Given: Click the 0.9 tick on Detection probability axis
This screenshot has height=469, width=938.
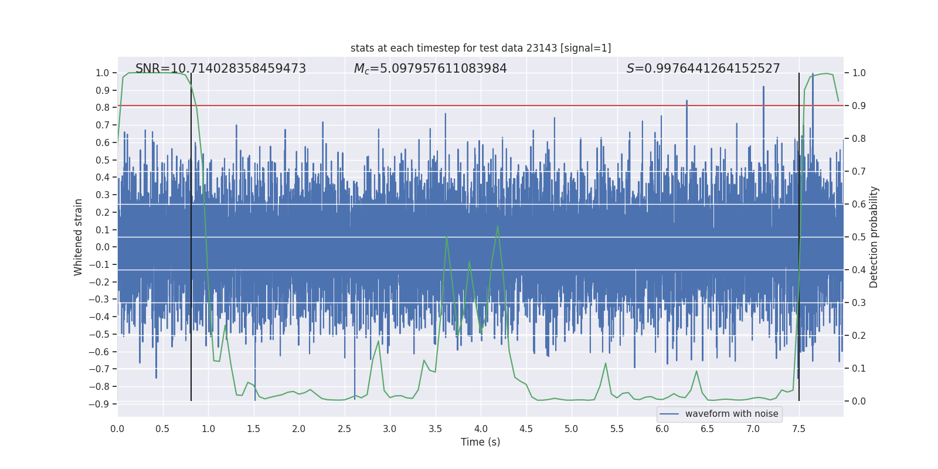Looking at the screenshot, I should coord(859,106).
